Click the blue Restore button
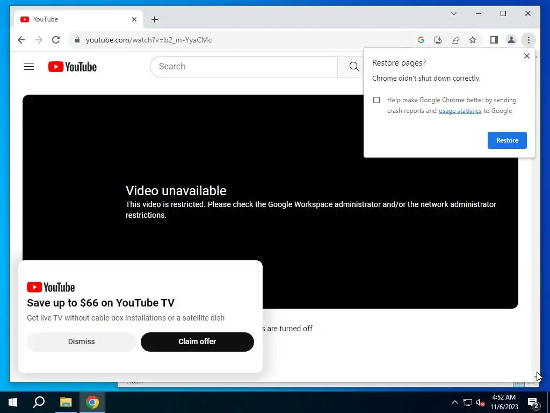The height and width of the screenshot is (413, 550). pyautogui.click(x=507, y=140)
